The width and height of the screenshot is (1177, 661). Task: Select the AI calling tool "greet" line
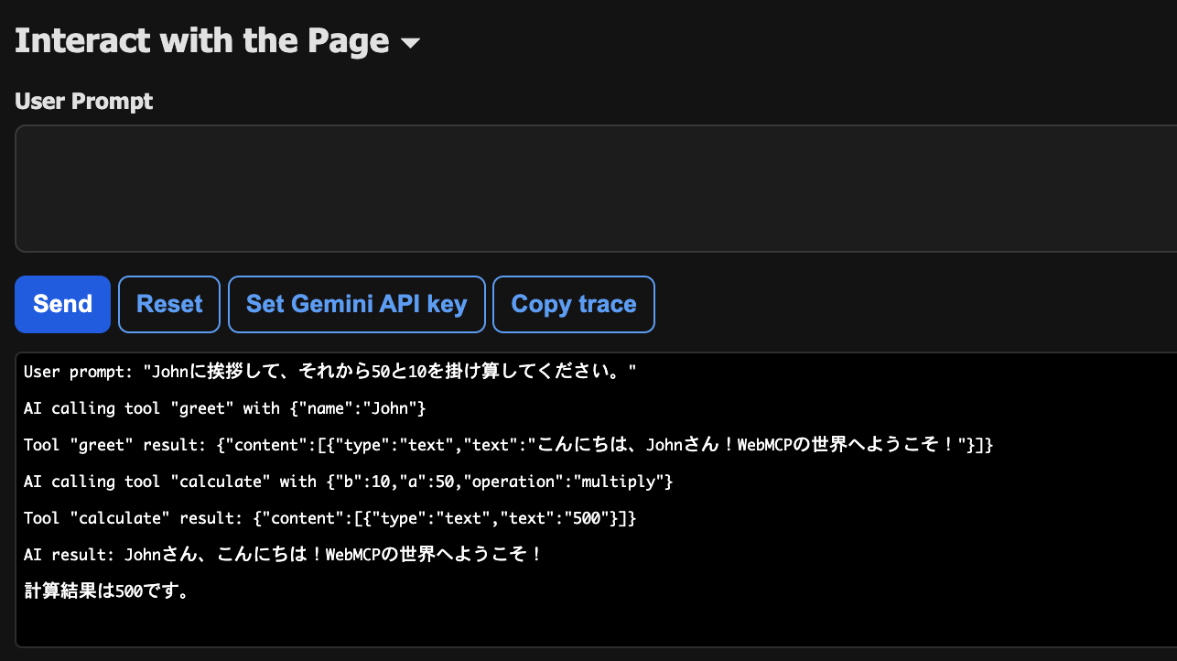coord(224,408)
